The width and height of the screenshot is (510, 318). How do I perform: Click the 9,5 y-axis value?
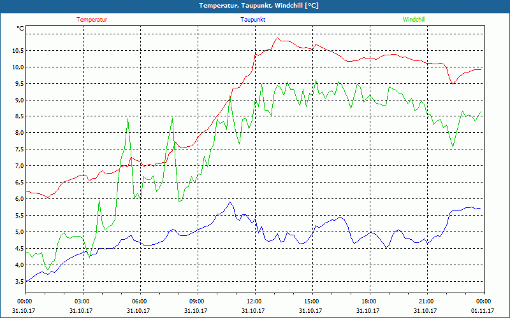pos(20,84)
